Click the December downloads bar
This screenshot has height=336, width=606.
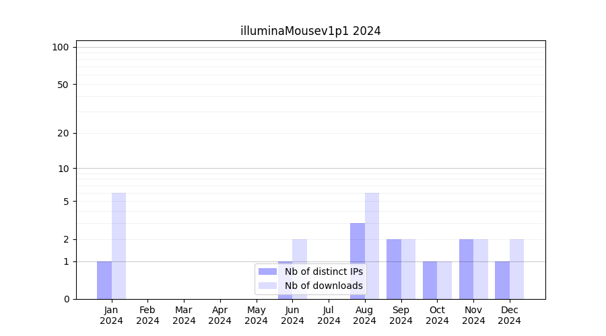click(x=516, y=269)
